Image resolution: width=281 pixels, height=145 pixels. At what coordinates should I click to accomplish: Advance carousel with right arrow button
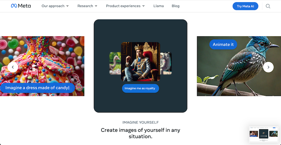(268, 67)
